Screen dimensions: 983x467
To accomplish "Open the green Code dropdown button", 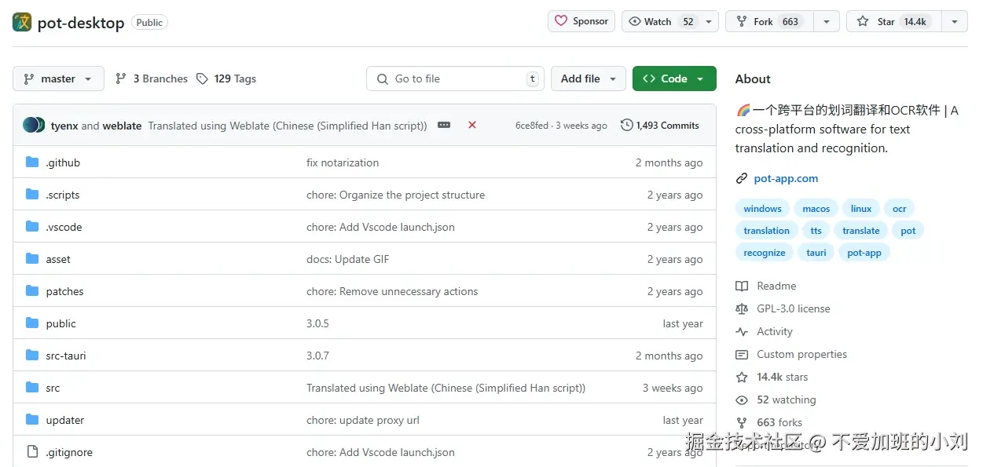I will point(674,78).
